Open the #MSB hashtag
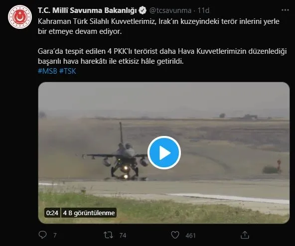Viewport: 295px width, 246px height. pyautogui.click(x=47, y=71)
